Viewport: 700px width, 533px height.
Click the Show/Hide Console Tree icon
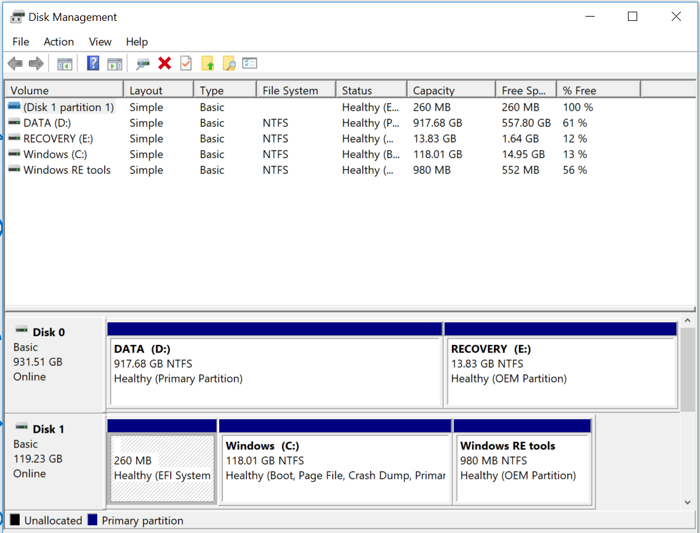(65, 63)
